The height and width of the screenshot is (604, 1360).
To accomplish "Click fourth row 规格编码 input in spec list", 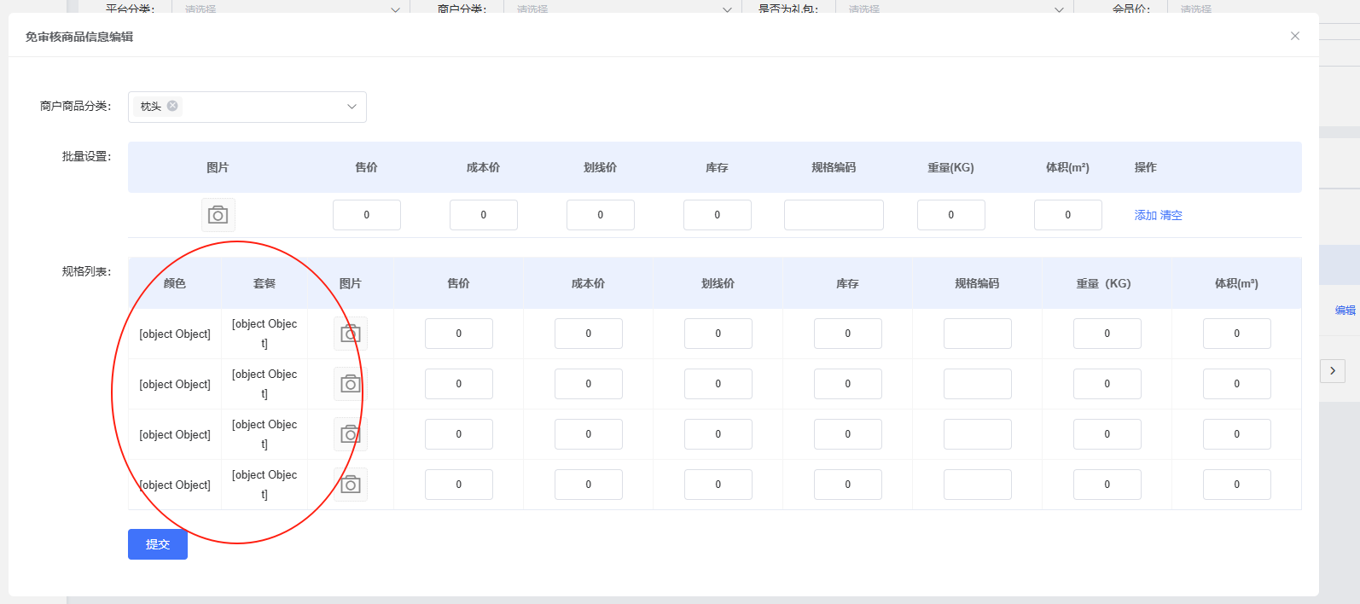I will (x=978, y=485).
